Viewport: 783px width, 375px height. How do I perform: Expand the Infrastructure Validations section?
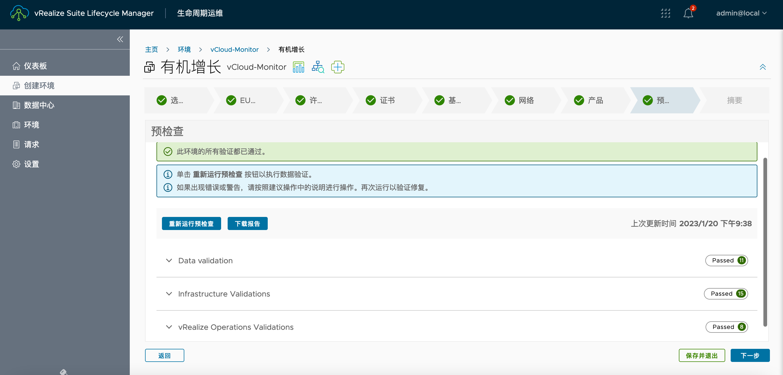(x=457, y=294)
